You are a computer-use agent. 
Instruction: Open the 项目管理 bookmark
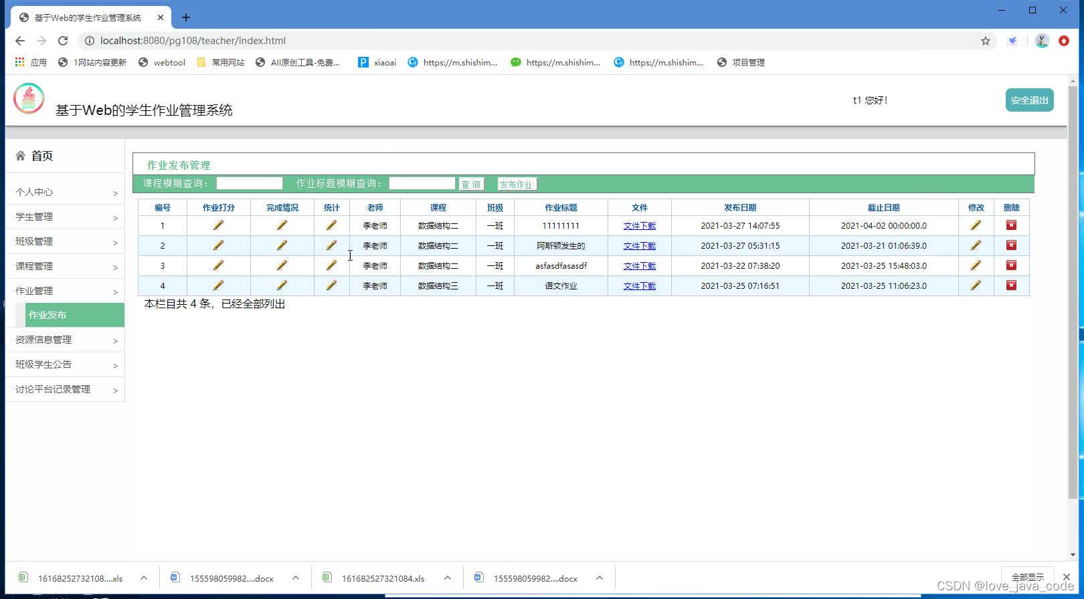coord(740,62)
